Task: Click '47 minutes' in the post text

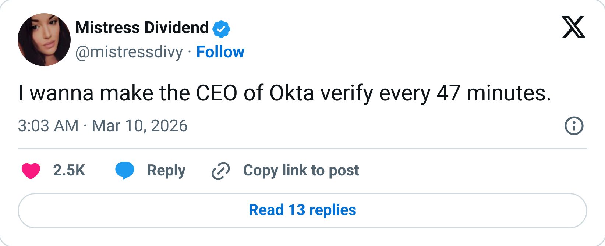Action: 493,93
